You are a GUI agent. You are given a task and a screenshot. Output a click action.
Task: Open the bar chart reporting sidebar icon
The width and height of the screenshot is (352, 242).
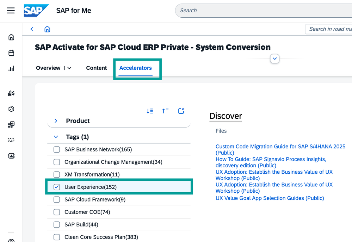tap(11, 68)
